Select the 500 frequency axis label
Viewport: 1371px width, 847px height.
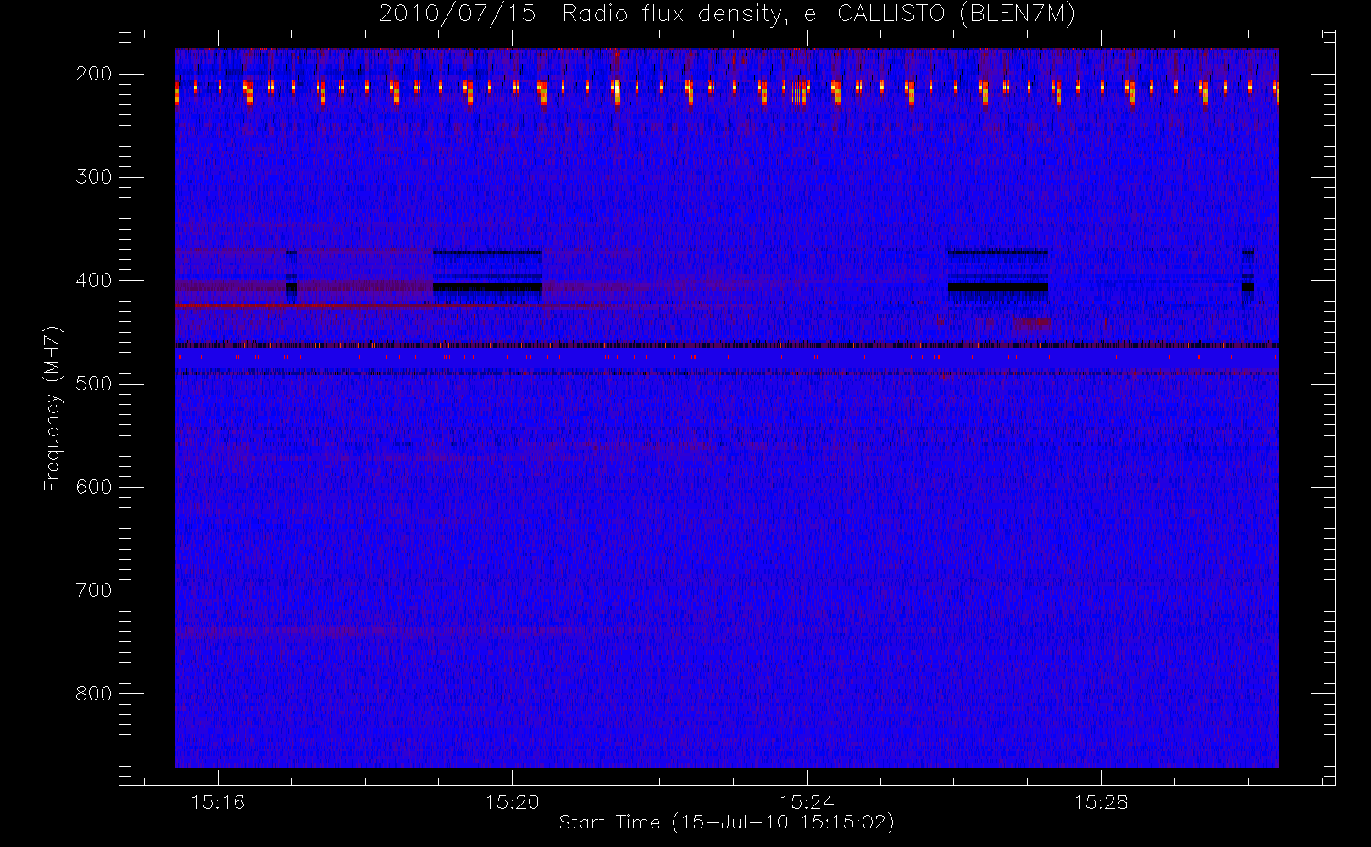94,384
